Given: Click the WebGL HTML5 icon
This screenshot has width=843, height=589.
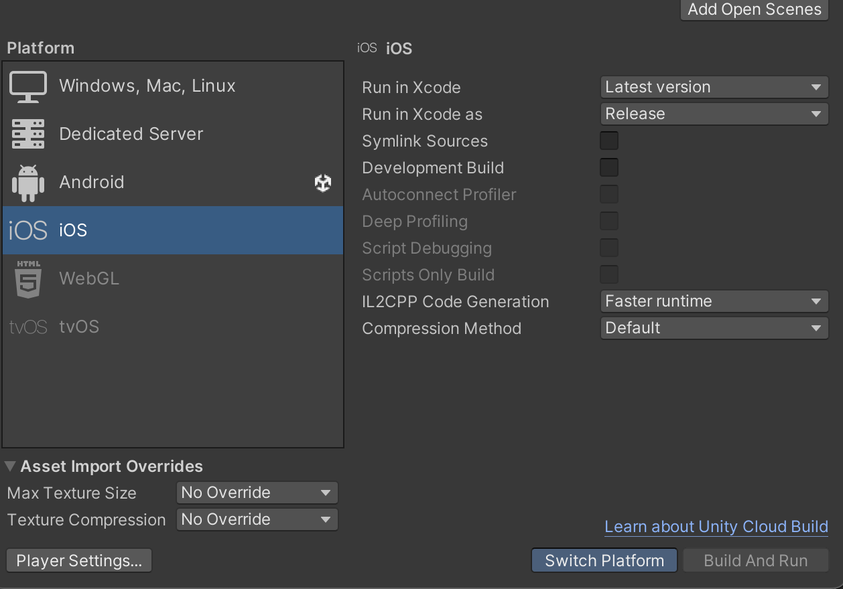Looking at the screenshot, I should [27, 278].
